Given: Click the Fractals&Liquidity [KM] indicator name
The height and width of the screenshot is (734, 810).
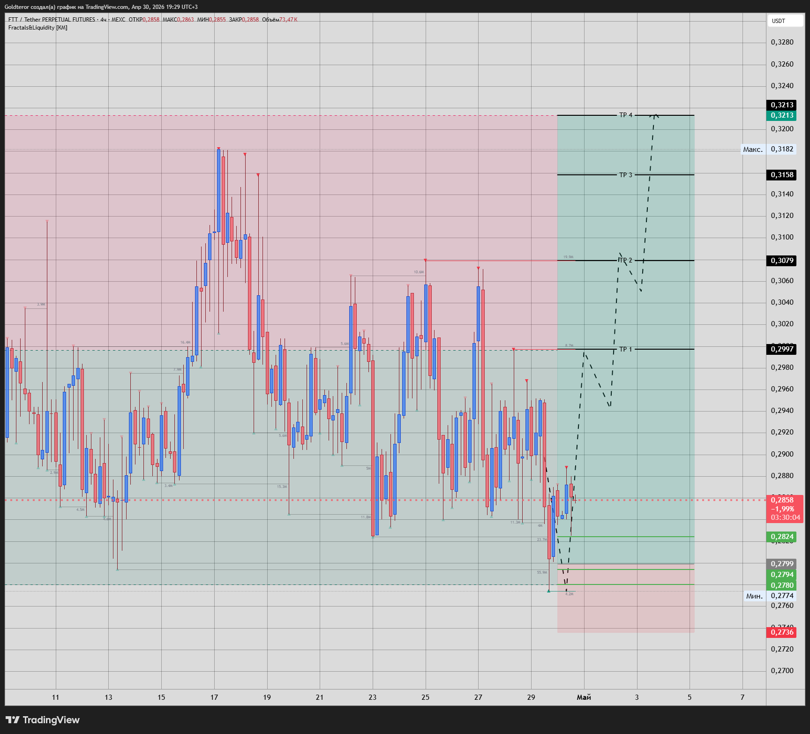Looking at the screenshot, I should pyautogui.click(x=37, y=28).
